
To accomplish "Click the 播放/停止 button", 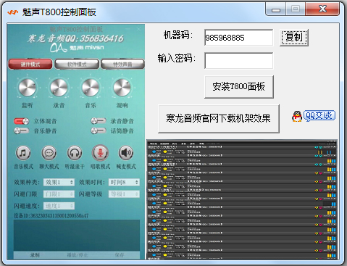I will (77, 255).
